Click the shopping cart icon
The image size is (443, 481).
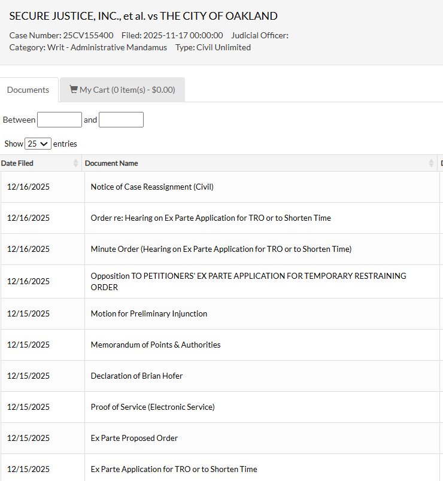click(x=74, y=90)
